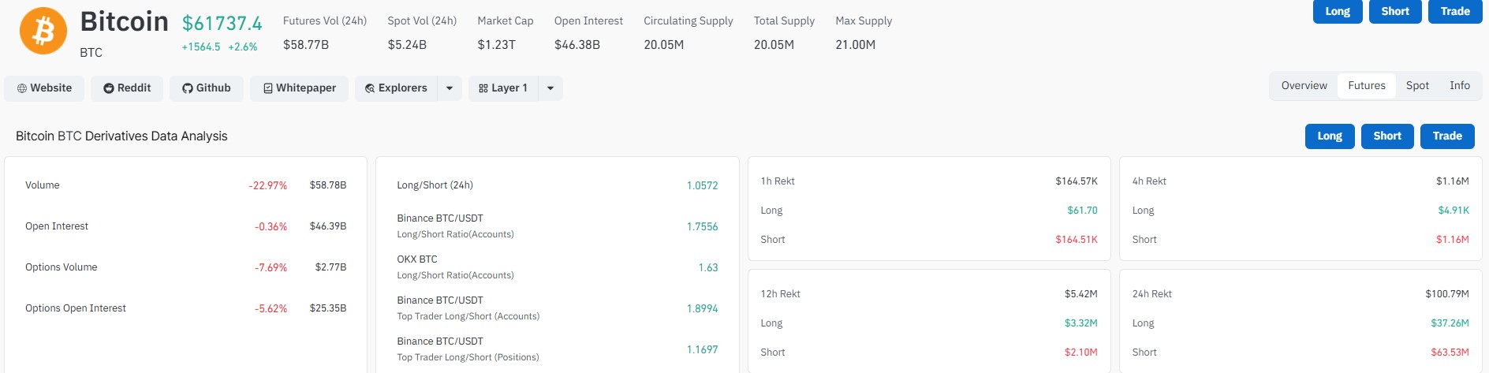Open the Website link text
The height and width of the screenshot is (373, 1489).
pyautogui.click(x=51, y=88)
